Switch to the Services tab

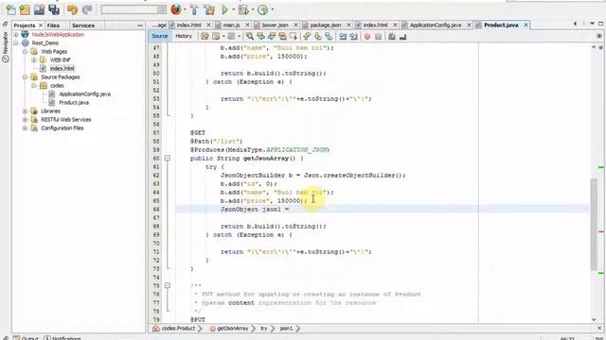[83, 25]
